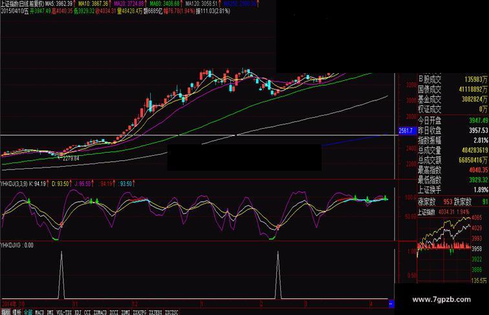Screen dimensions: 489x315
Task: Click the second YHKDJXG signal spike
Action: 278,274
